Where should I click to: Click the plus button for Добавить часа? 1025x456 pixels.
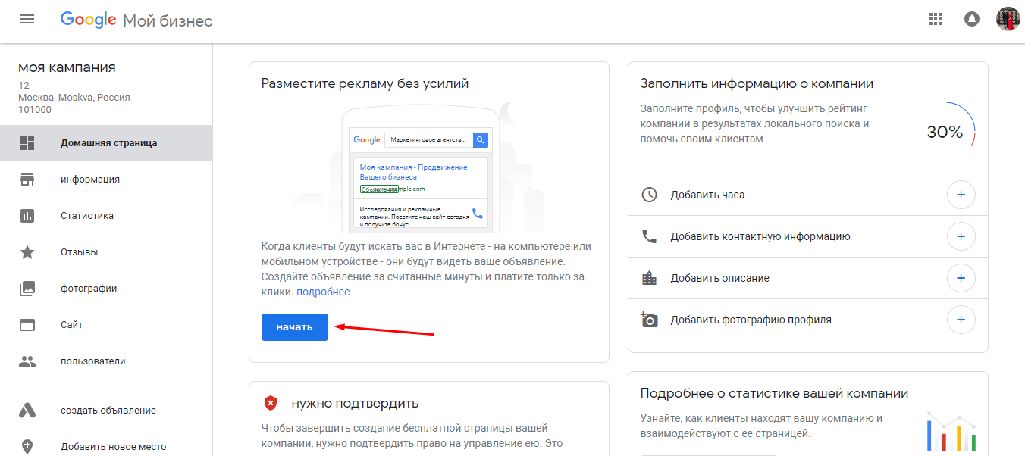961,195
